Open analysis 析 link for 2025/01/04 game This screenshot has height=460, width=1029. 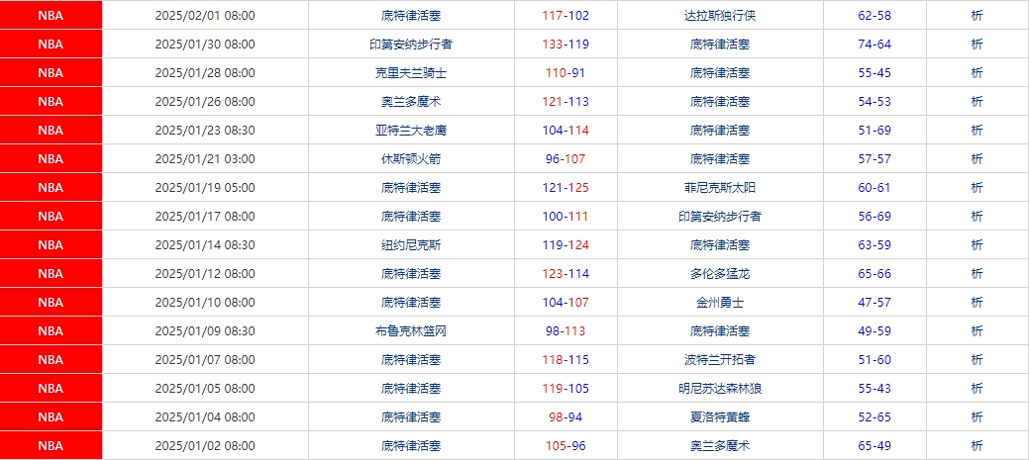click(x=978, y=416)
